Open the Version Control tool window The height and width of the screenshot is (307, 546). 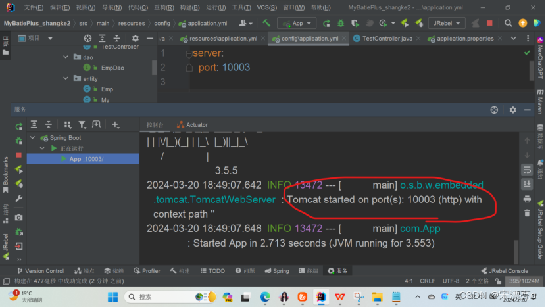[x=39, y=271]
